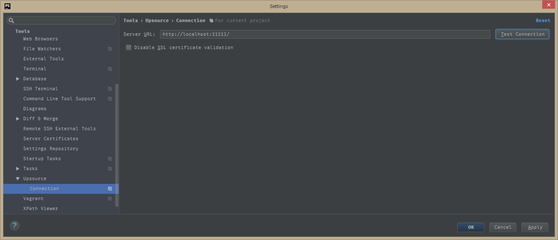Viewport: 558px width, 240px height.
Task: Close the Settings dialog window
Action: tap(548, 4)
